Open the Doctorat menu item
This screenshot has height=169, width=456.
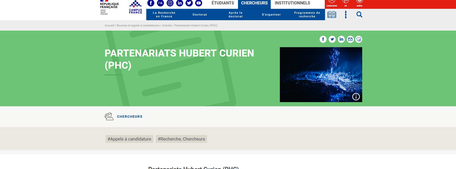(x=200, y=15)
